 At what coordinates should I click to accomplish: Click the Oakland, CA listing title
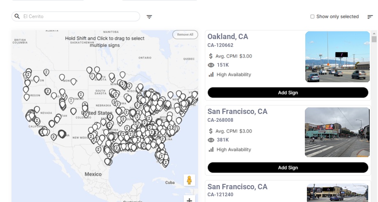pos(228,37)
